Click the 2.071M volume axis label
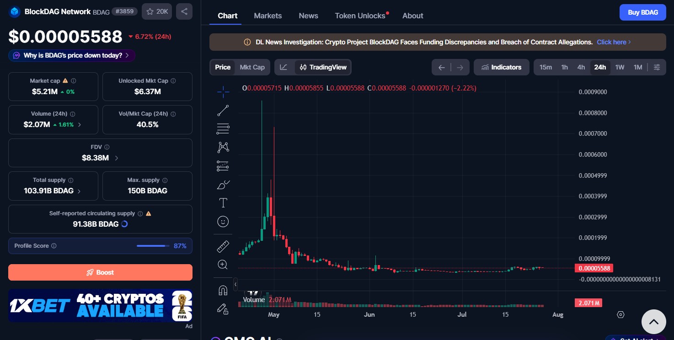The image size is (674, 340). (x=588, y=303)
